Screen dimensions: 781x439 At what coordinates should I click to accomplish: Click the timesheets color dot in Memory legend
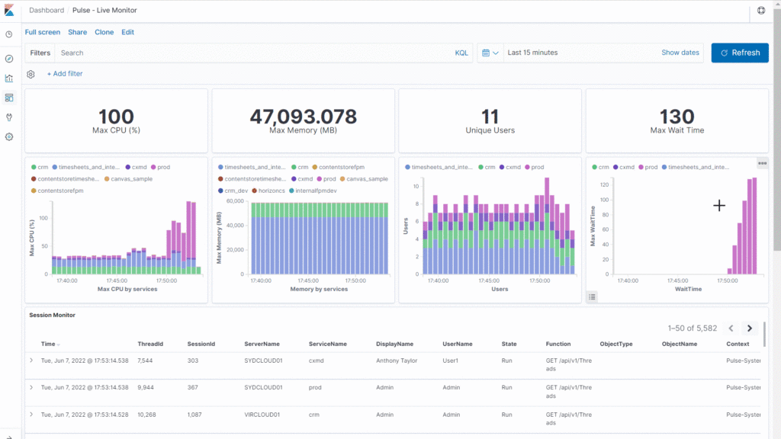(x=220, y=167)
